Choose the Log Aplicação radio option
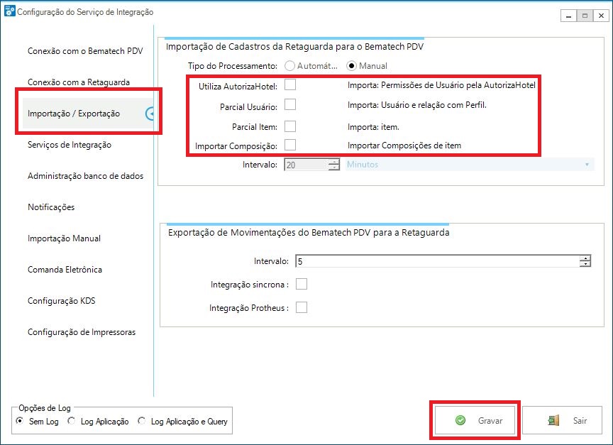The width and height of the screenshot is (613, 445). [x=71, y=421]
